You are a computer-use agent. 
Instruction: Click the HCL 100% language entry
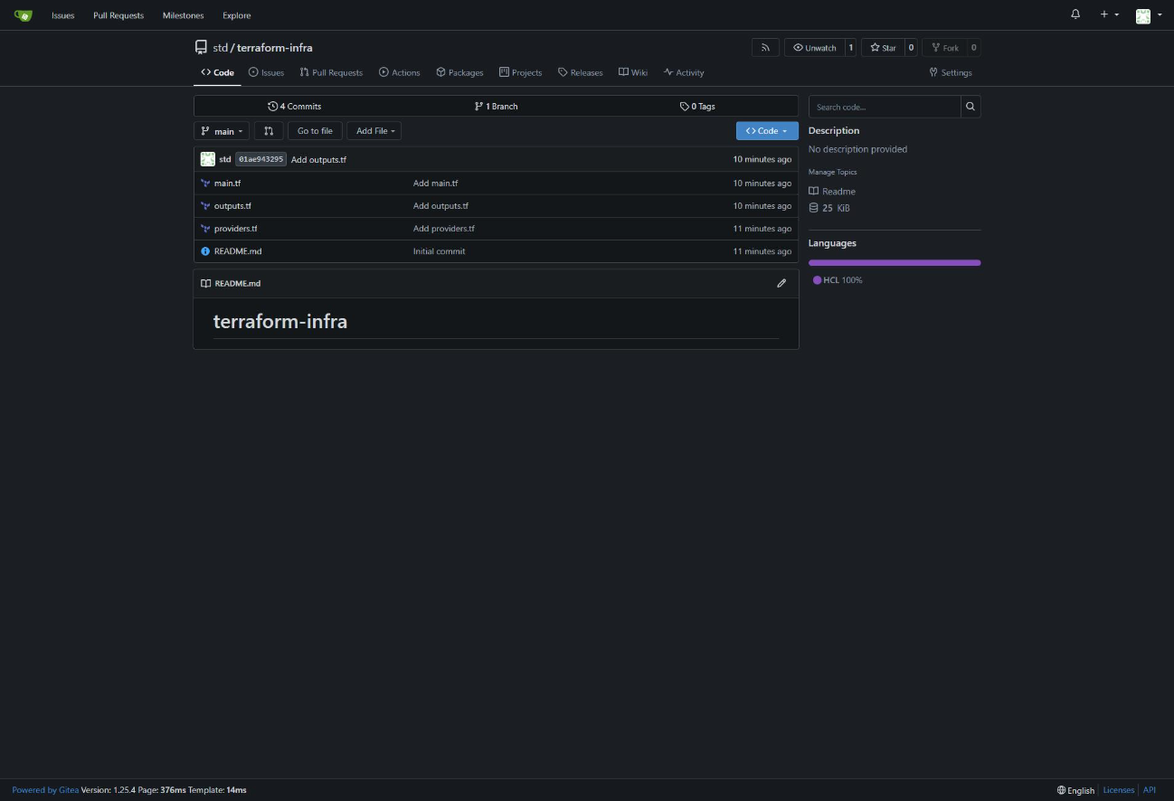[x=838, y=280]
